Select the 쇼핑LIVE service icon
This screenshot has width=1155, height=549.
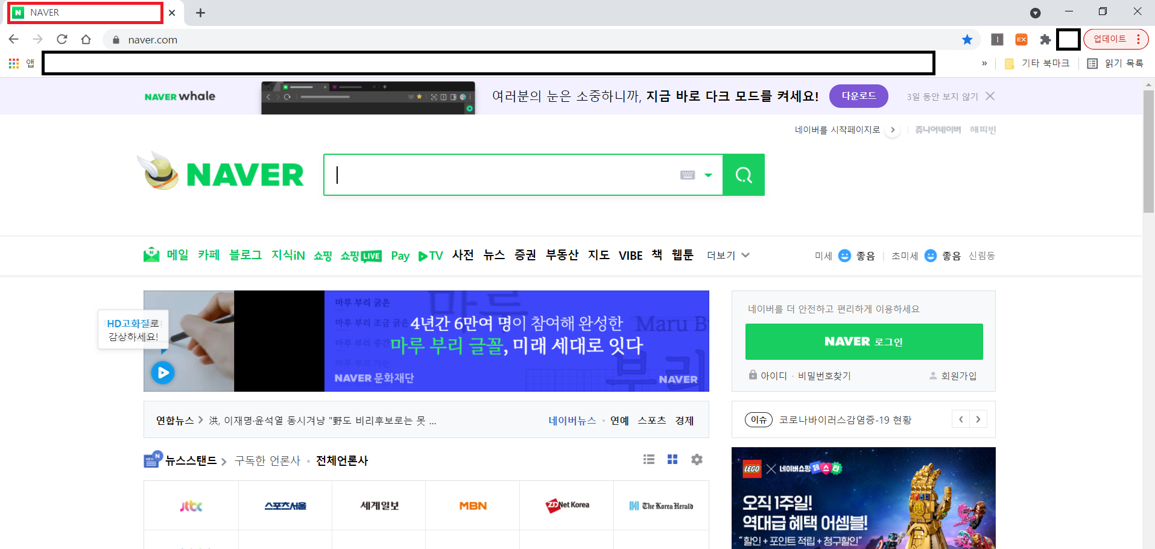click(x=361, y=255)
